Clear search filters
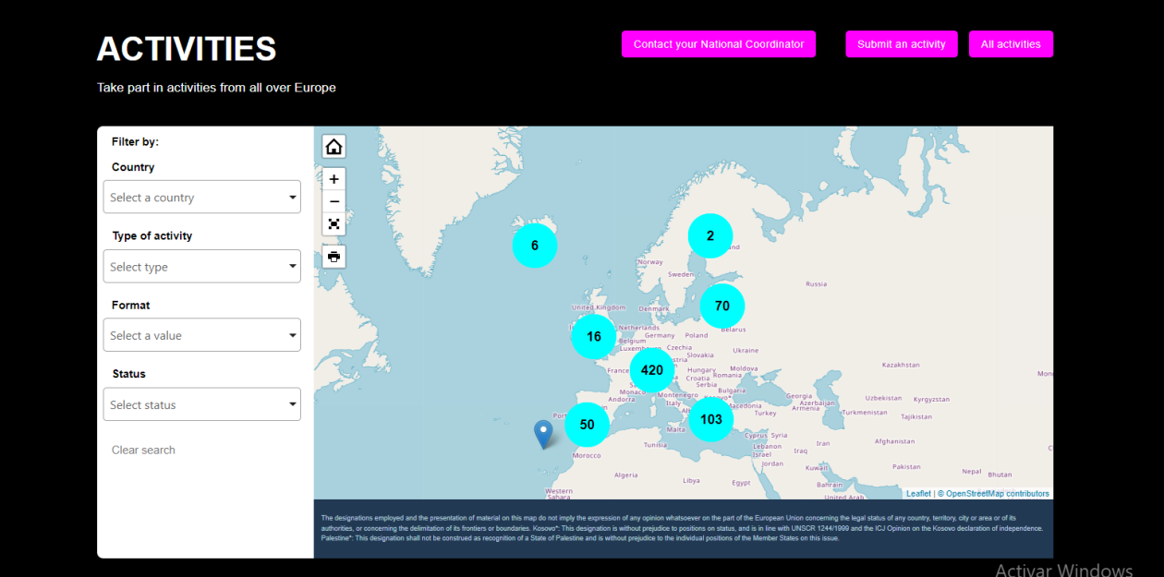1164x577 pixels. click(x=143, y=451)
